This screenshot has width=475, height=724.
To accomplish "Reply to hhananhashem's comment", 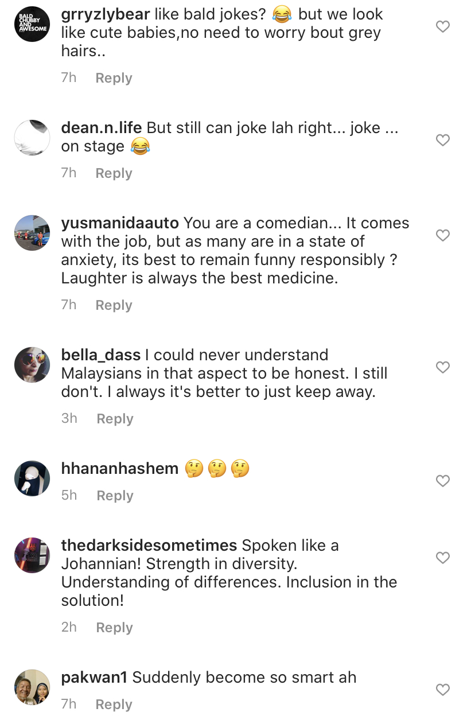I will tap(115, 496).
